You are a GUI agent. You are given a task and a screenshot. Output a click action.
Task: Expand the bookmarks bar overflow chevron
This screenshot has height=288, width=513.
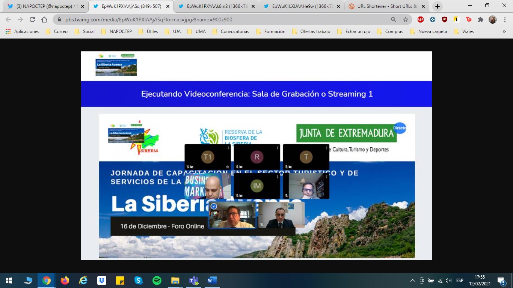coord(504,31)
